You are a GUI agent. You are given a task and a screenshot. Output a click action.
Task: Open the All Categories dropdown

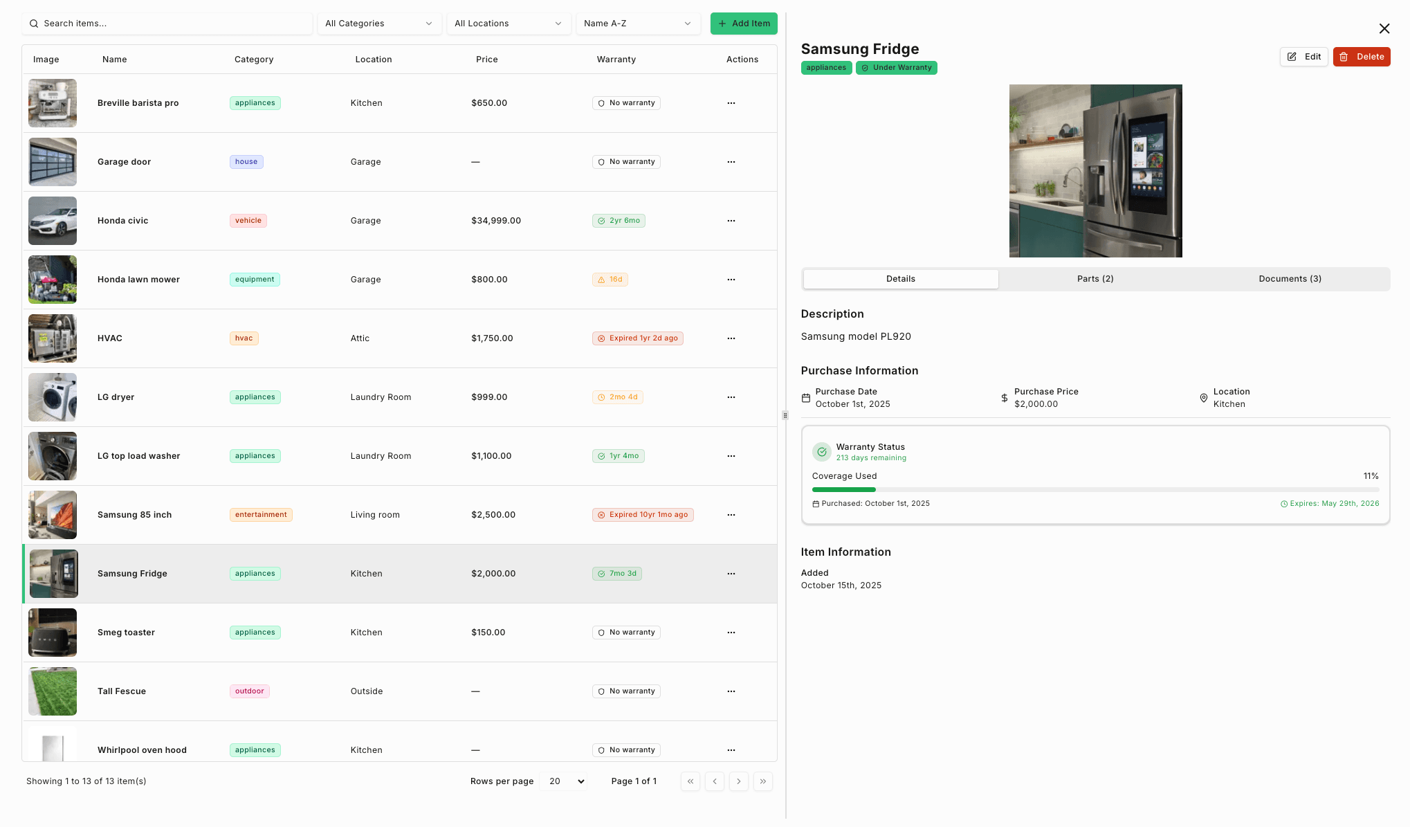[x=379, y=23]
